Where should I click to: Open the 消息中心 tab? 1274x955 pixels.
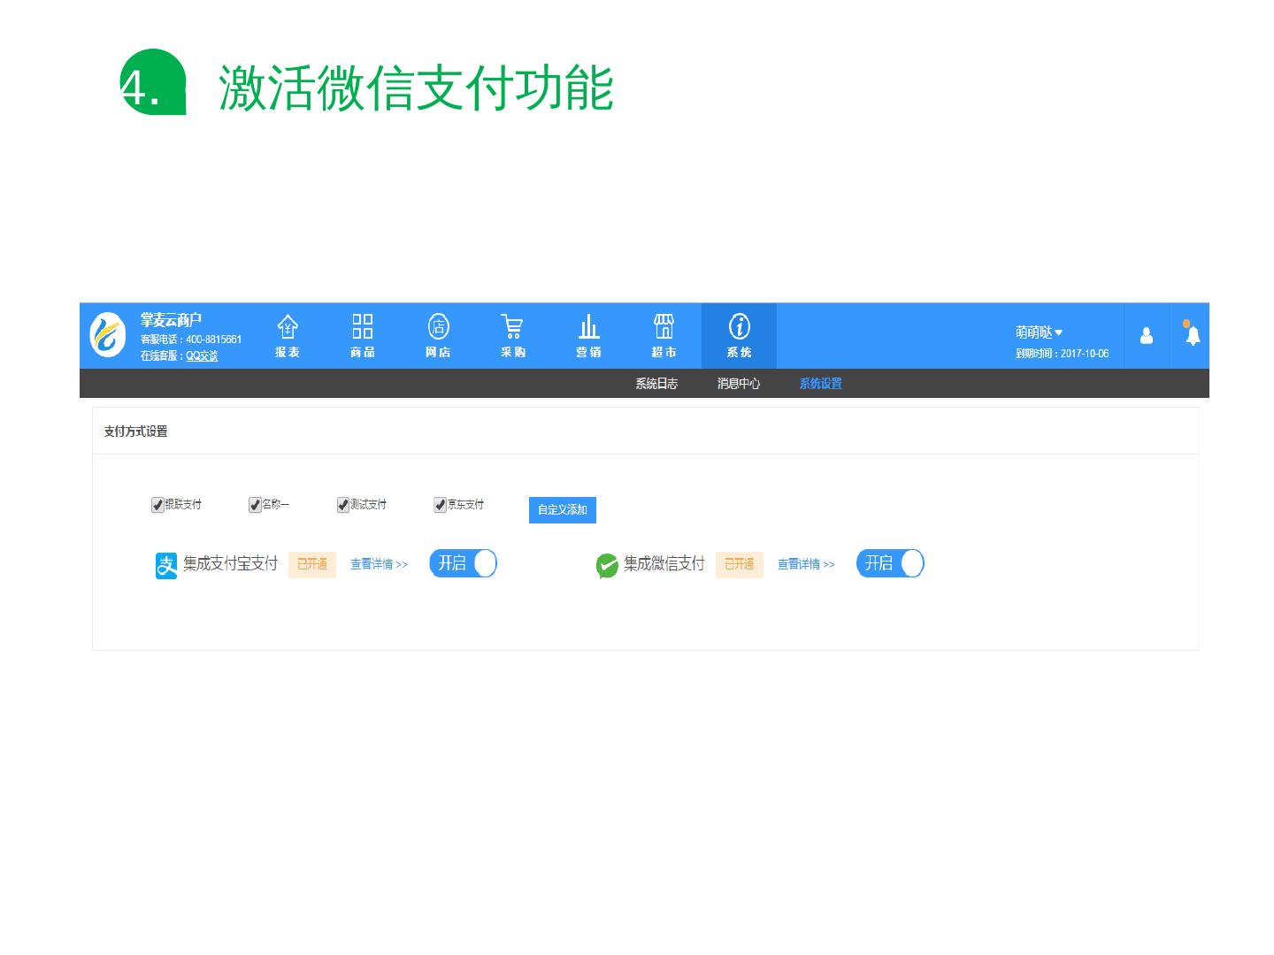pyautogui.click(x=739, y=384)
